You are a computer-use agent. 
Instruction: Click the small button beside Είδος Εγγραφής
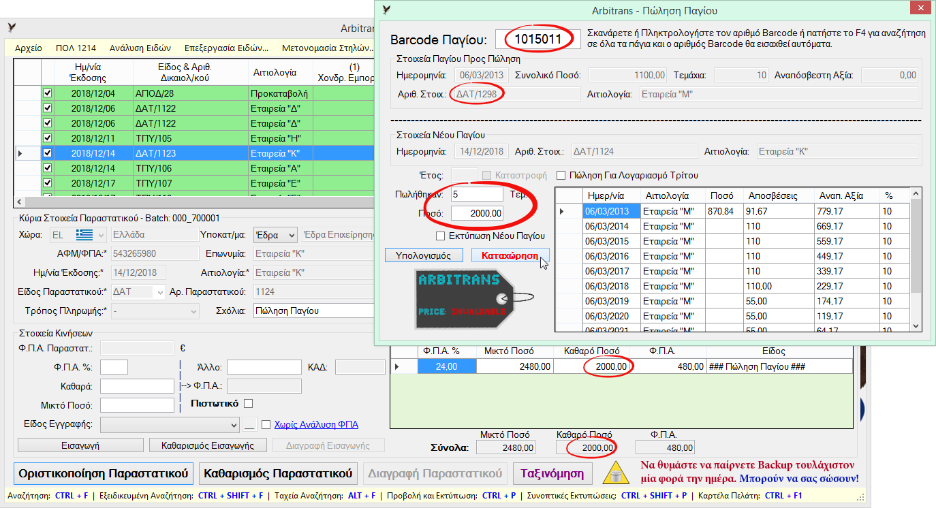coord(249,425)
